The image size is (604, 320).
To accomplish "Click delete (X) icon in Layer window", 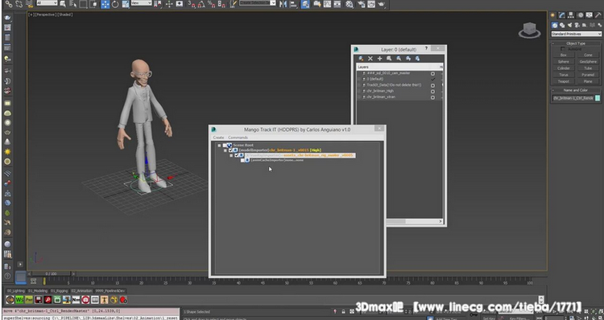I will pos(370,59).
